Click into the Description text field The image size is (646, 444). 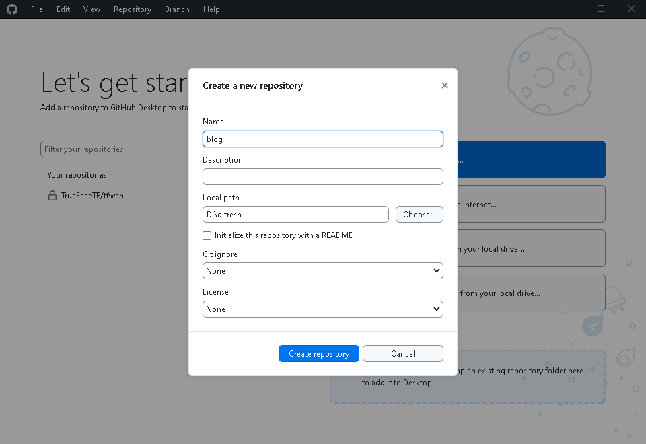[322, 176]
